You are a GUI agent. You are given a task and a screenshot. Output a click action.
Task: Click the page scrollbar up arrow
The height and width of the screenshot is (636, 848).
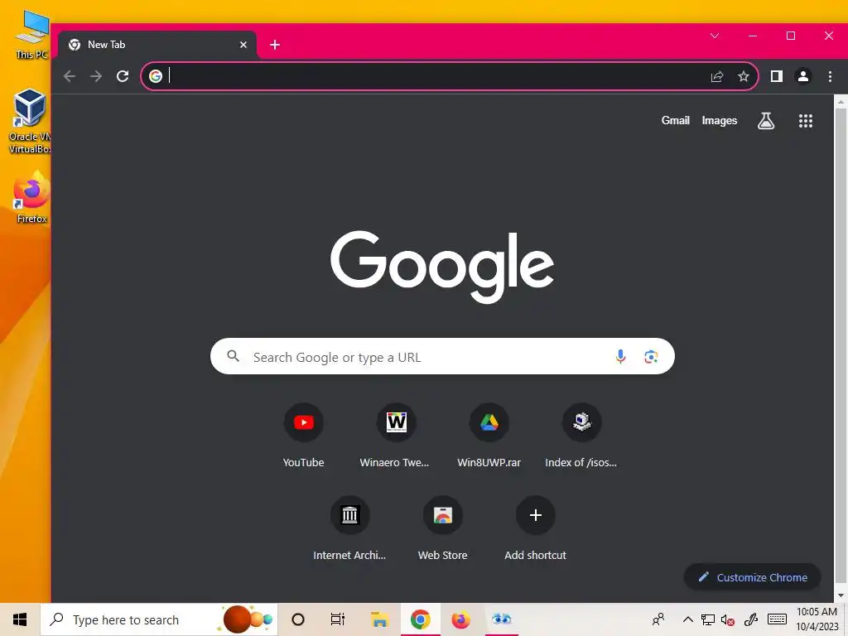tap(841, 101)
